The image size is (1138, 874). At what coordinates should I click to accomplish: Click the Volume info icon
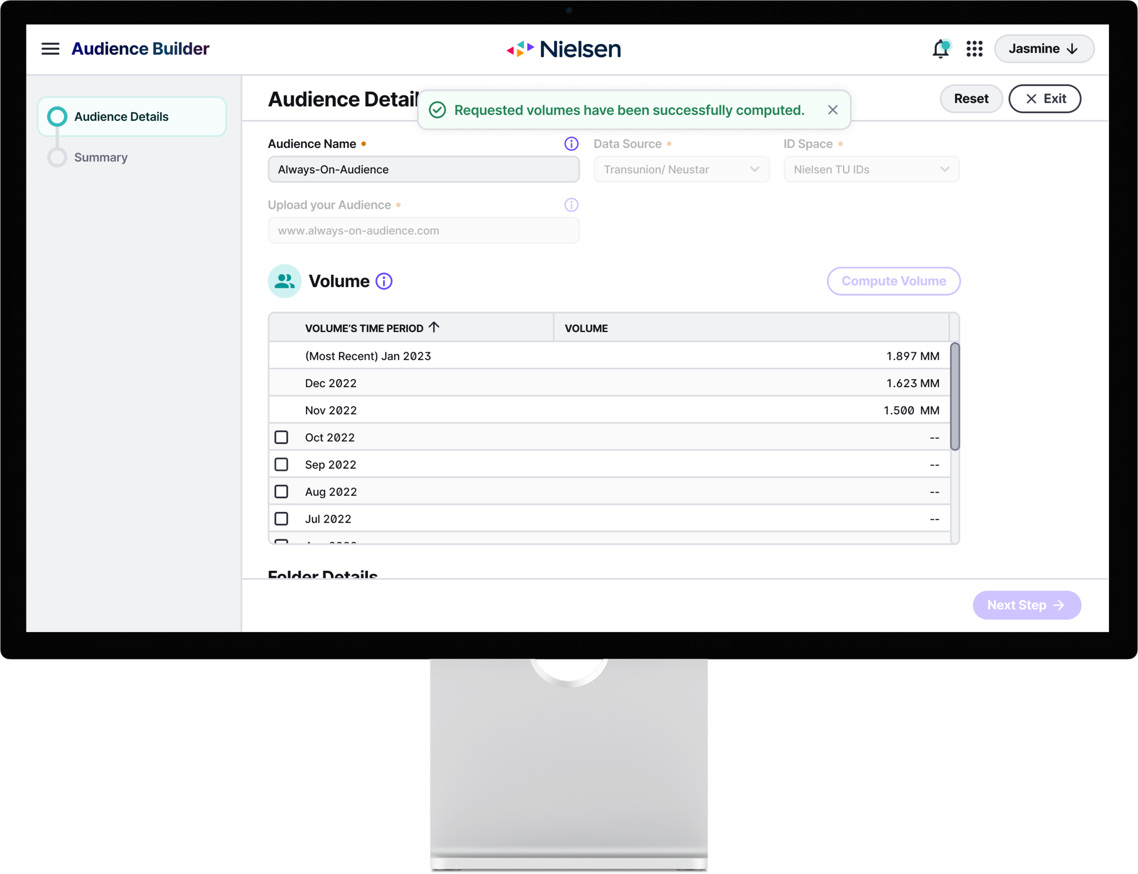[384, 281]
